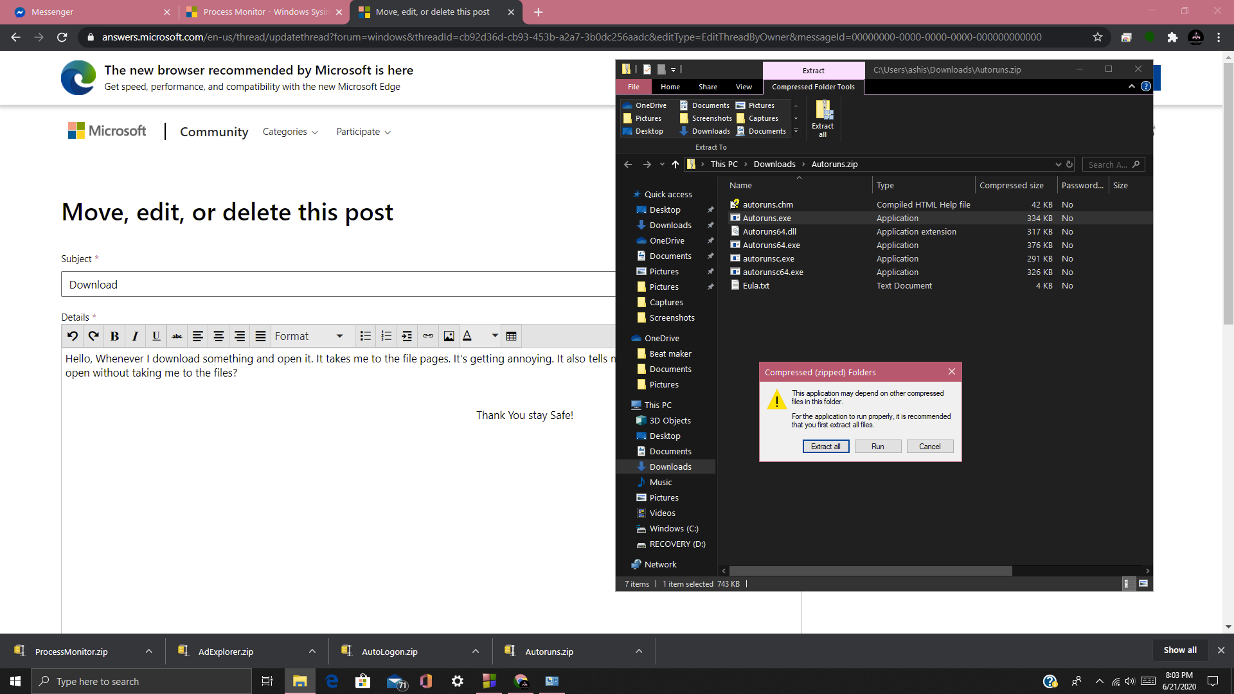This screenshot has width=1234, height=694.
Task: Click Explorer refresh icon in address bar
Action: click(x=1070, y=165)
